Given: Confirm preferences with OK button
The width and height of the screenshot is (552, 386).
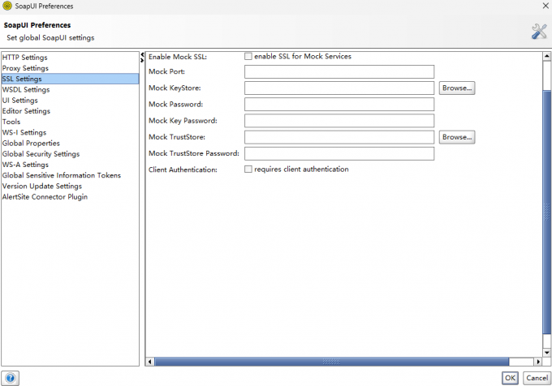Looking at the screenshot, I should click(x=510, y=378).
